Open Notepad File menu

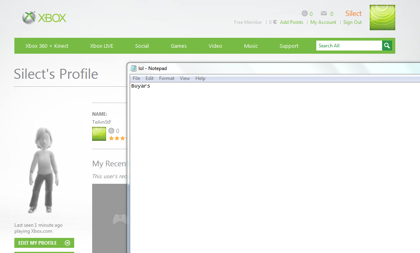(x=136, y=78)
